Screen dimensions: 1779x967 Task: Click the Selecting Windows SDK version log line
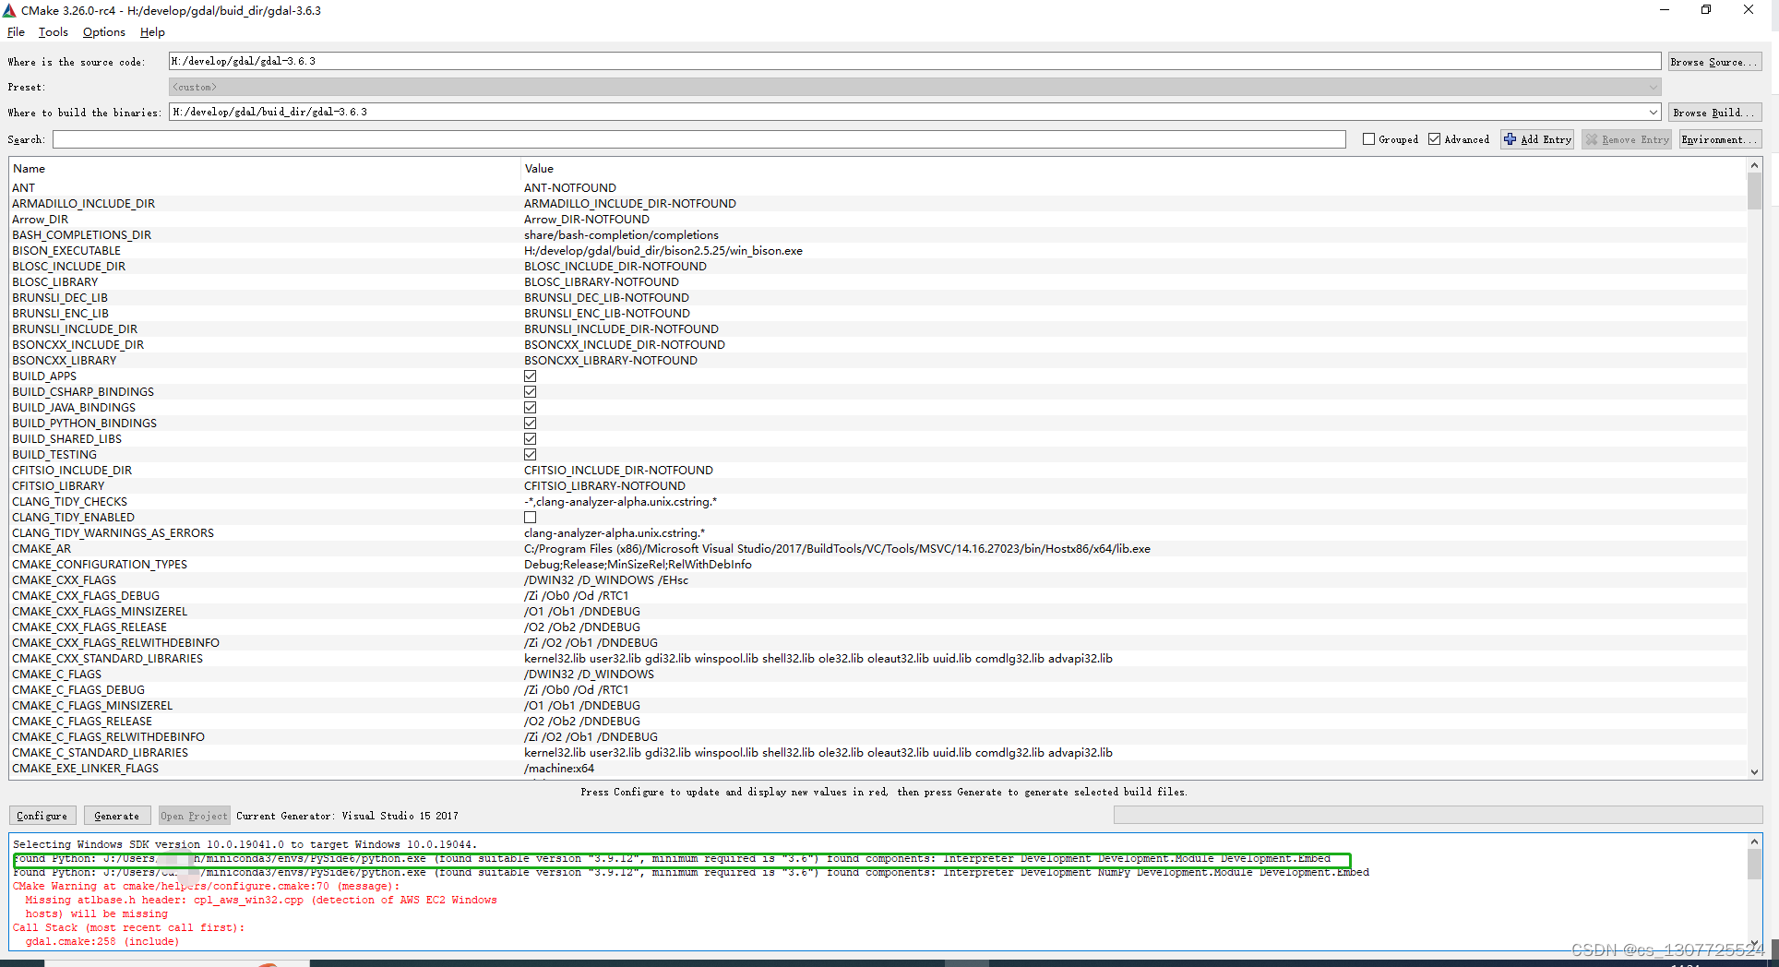[x=245, y=844]
